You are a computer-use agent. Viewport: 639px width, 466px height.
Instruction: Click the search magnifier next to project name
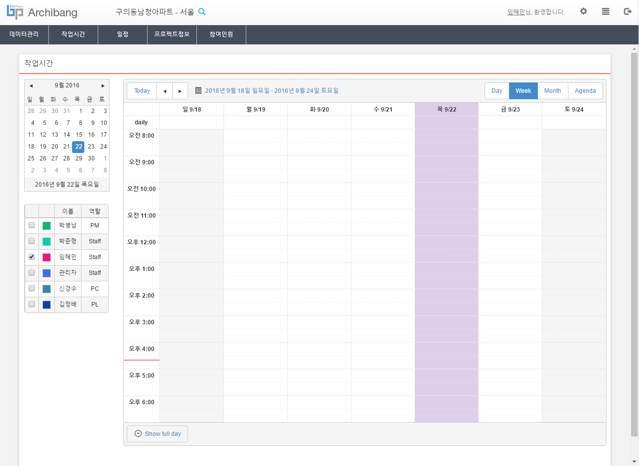pyautogui.click(x=202, y=12)
